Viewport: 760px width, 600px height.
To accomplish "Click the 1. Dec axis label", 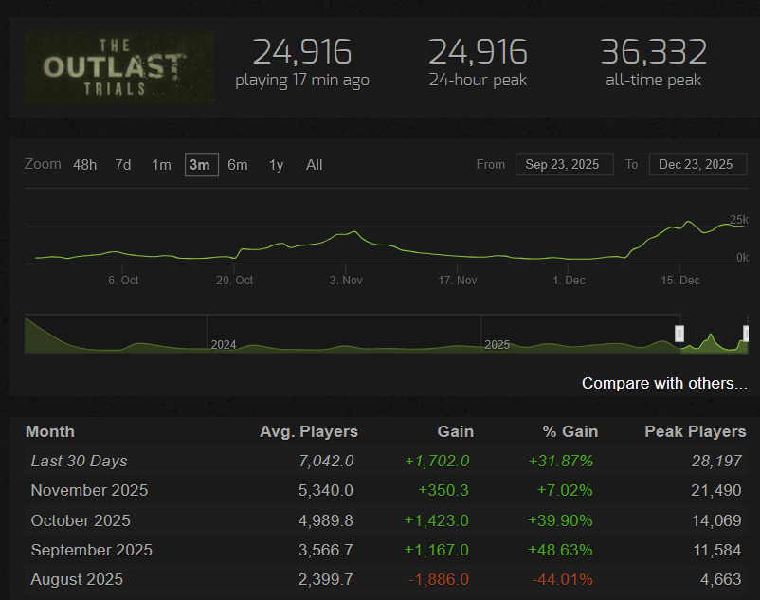I will pos(569,281).
